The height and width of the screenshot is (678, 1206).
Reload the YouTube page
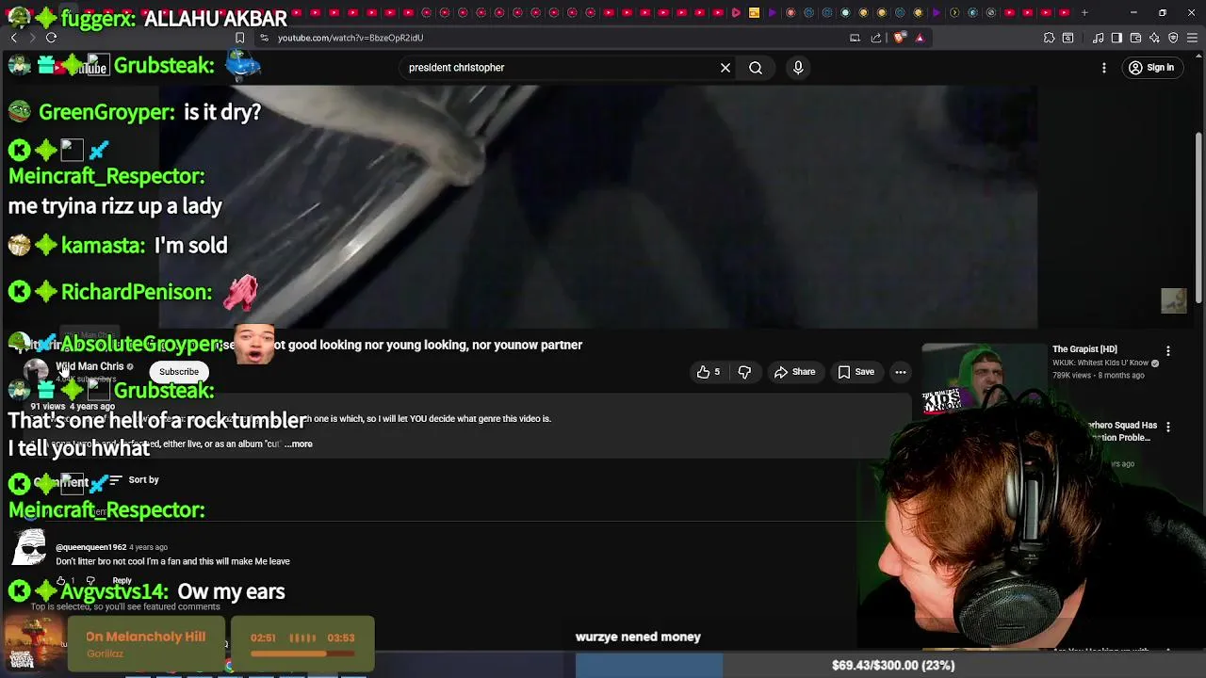[51, 38]
